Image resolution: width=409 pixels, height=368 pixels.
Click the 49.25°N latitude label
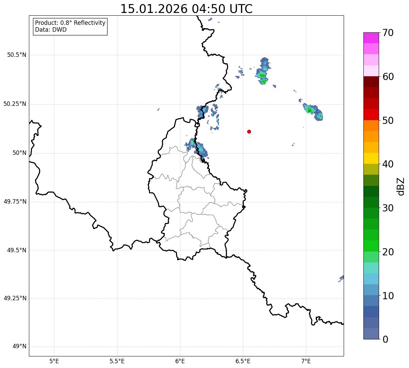coord(15,298)
